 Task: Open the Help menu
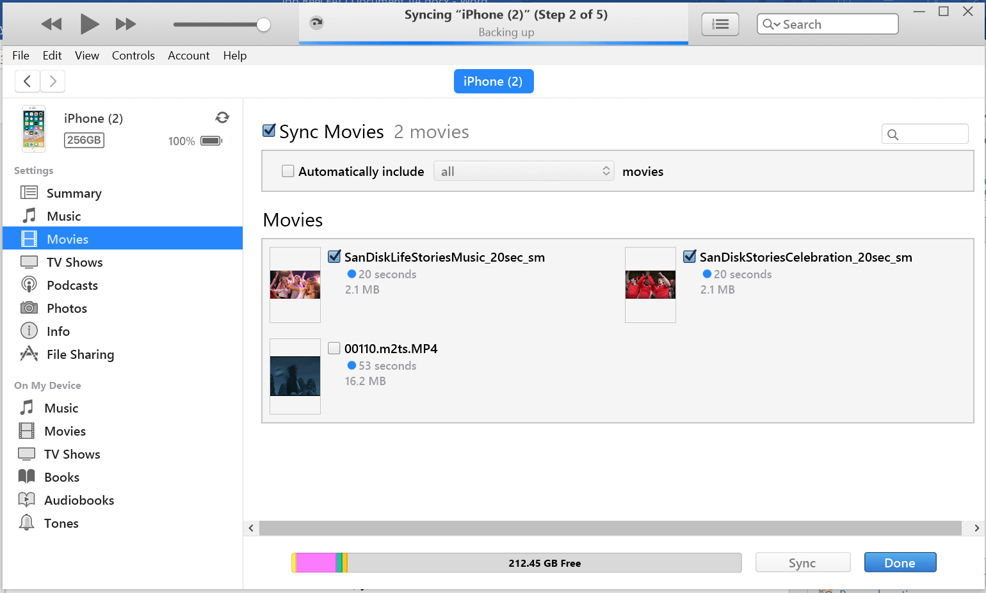[235, 56]
